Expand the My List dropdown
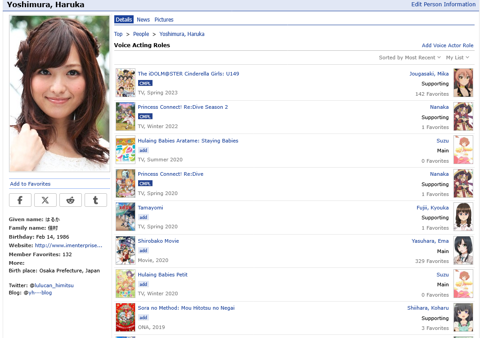The width and height of the screenshot is (480, 338). tap(458, 58)
